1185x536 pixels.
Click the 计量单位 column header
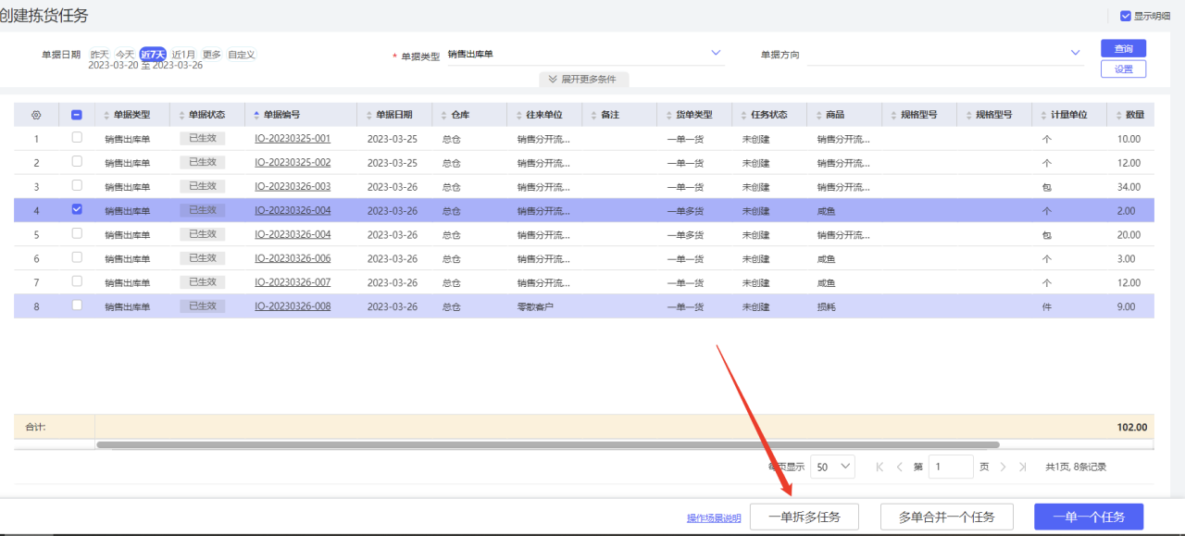tap(1068, 115)
